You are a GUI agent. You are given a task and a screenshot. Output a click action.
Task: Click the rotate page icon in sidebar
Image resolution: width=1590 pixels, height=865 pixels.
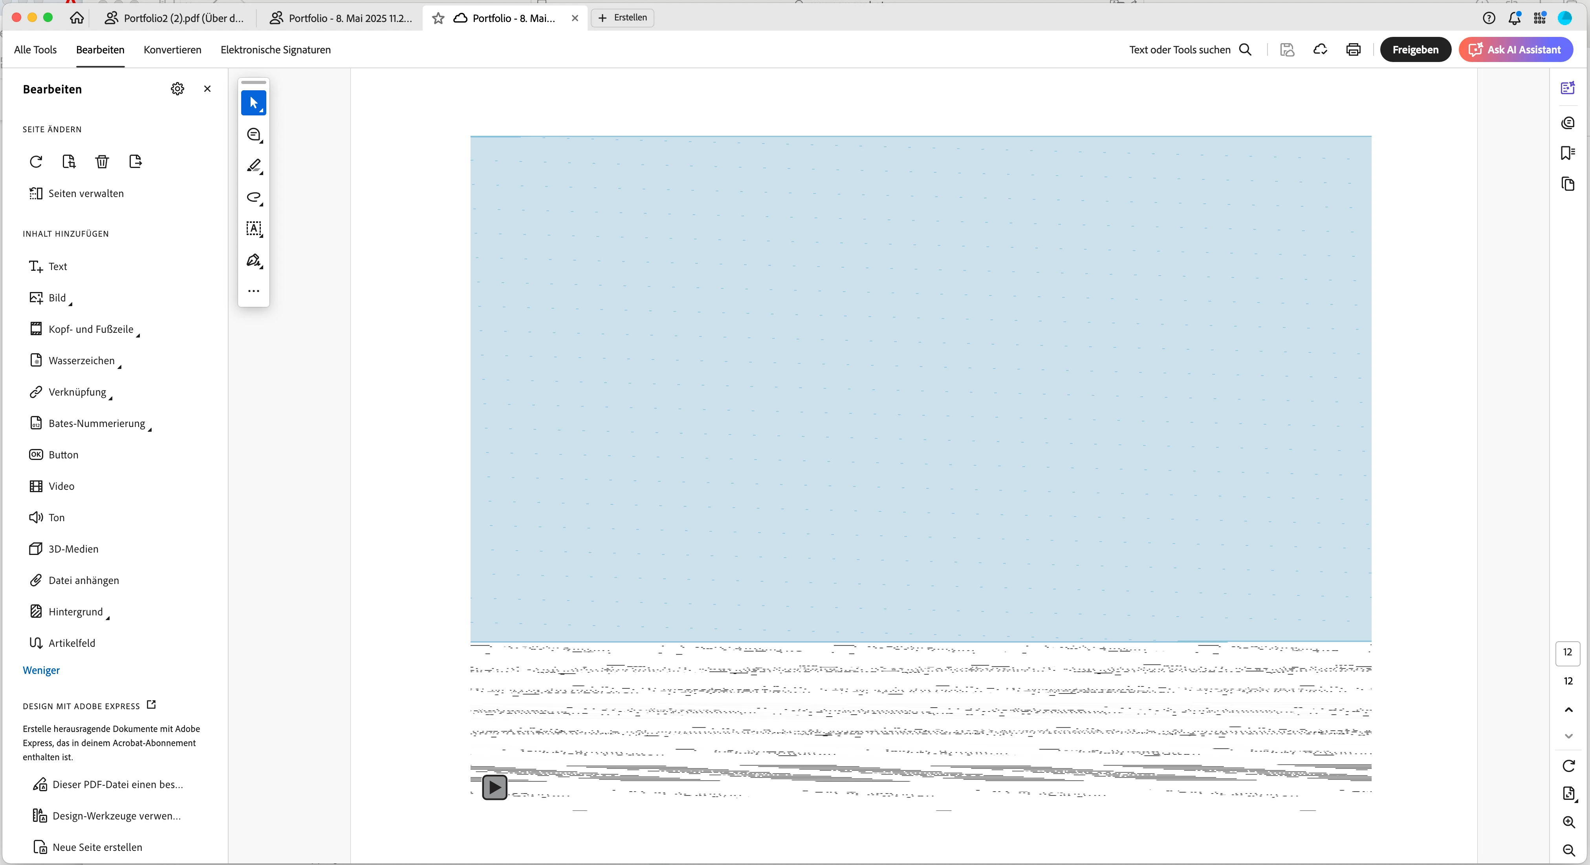coord(36,162)
